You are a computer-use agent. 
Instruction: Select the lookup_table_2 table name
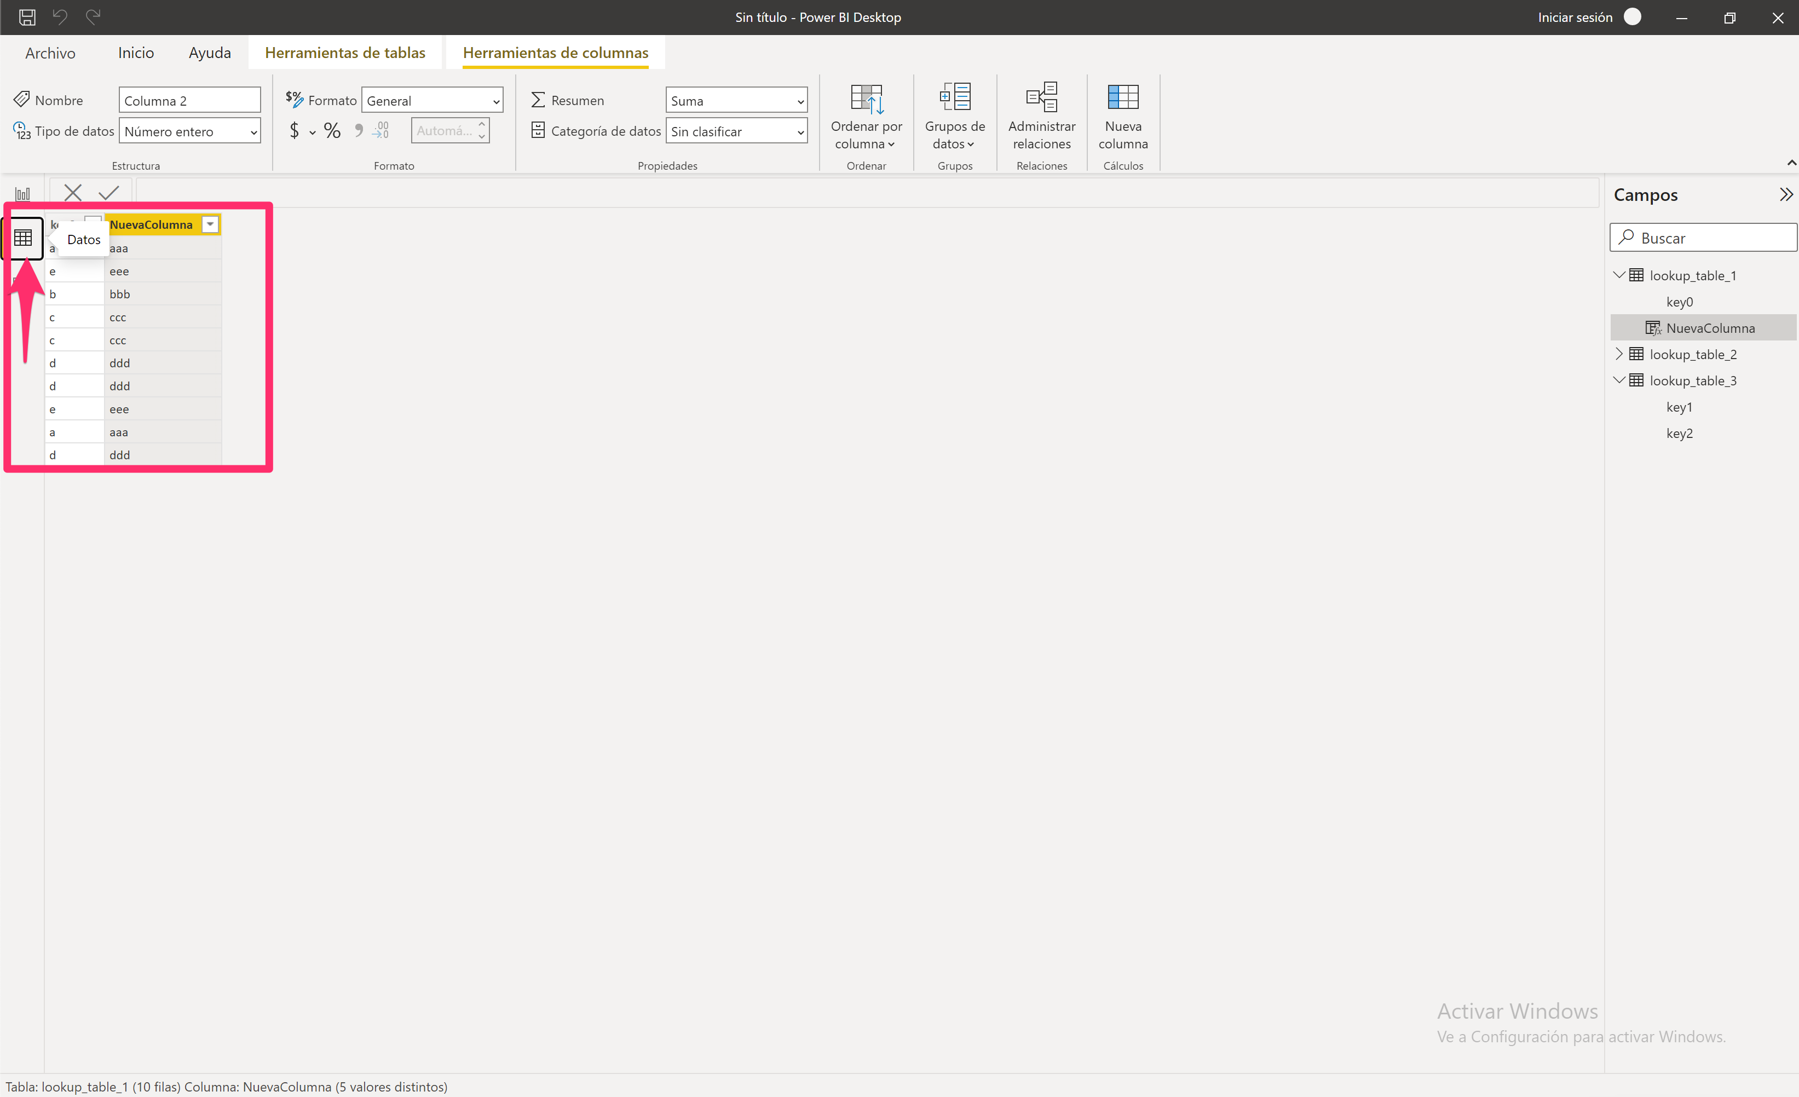pyautogui.click(x=1692, y=354)
